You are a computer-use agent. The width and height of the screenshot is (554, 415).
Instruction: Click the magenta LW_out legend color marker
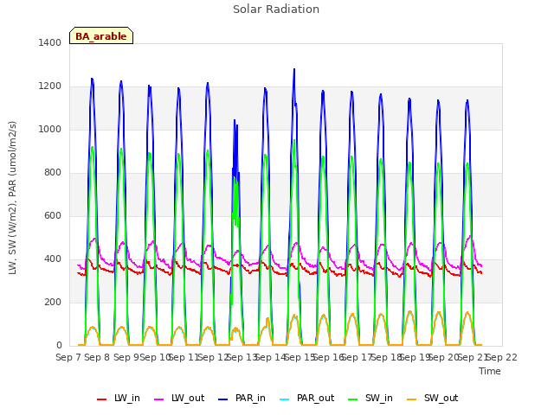pos(159,399)
